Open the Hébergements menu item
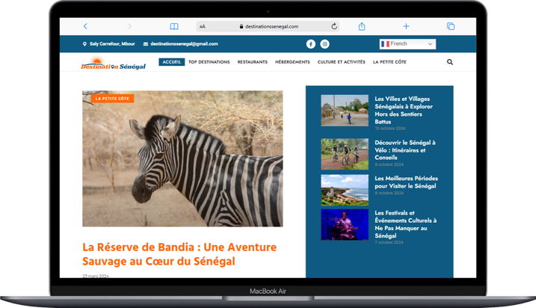This screenshot has width=536, height=308. click(x=292, y=62)
